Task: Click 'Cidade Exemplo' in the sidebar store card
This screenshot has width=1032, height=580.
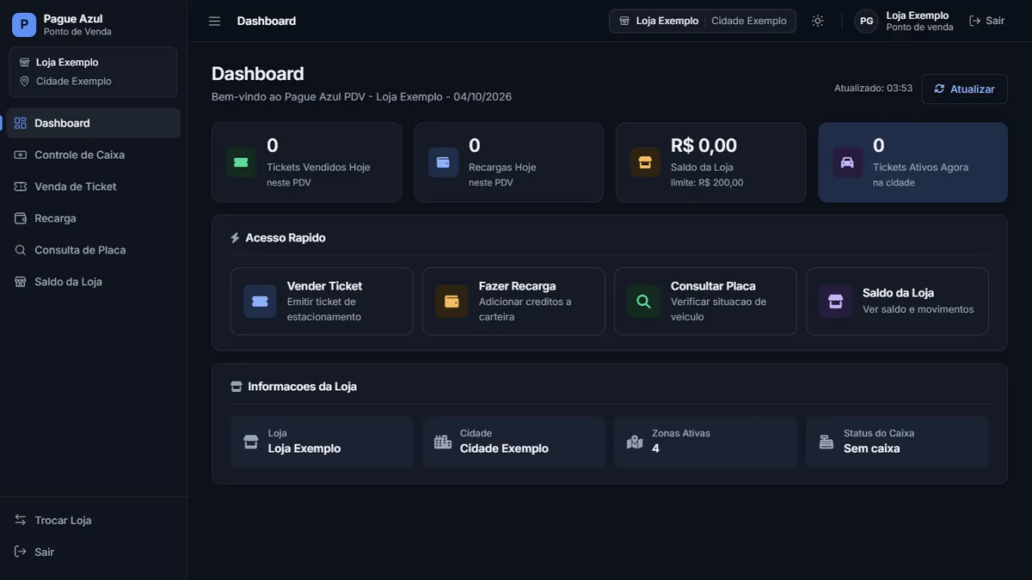Action: point(74,82)
